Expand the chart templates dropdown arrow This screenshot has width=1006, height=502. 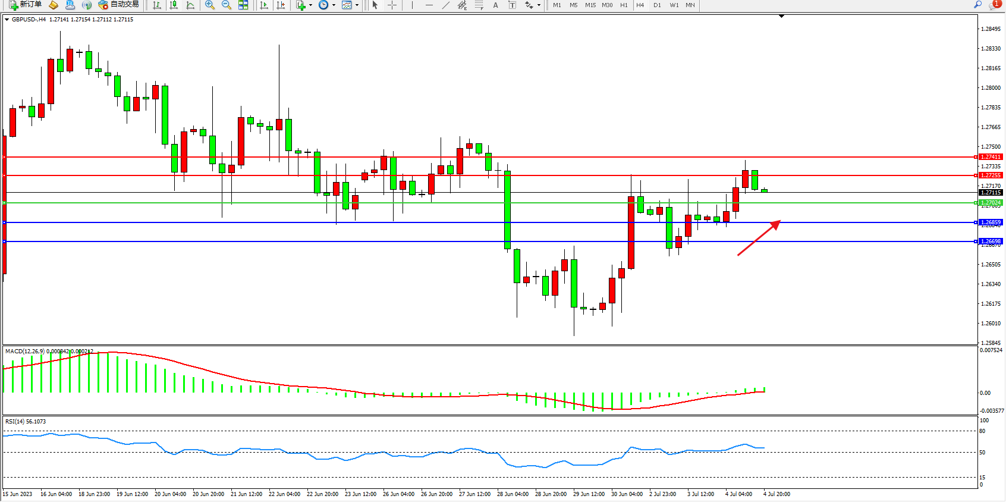pos(357,5)
